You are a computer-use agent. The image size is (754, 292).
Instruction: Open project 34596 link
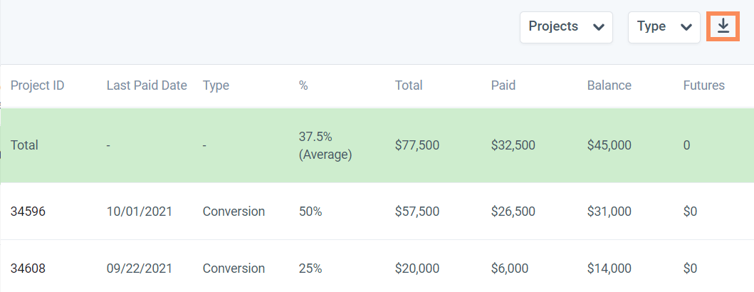(27, 212)
